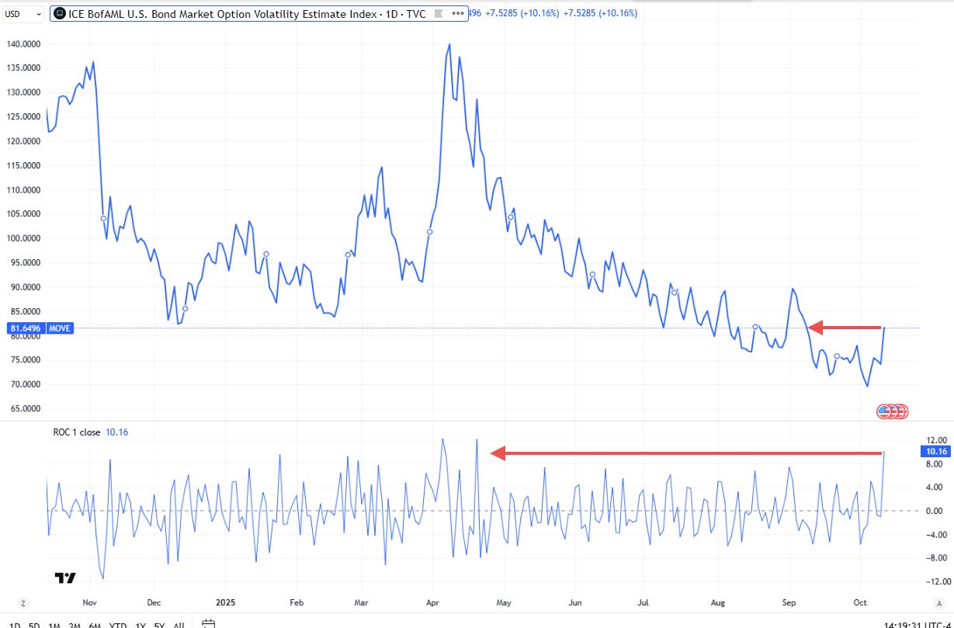Click the Aug label on time axis

pos(718,602)
